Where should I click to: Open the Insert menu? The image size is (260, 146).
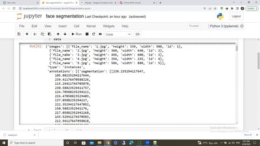tap(63, 26)
